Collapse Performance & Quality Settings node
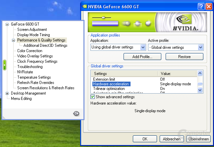Screen dimensions: 214x147 tap(13, 40)
